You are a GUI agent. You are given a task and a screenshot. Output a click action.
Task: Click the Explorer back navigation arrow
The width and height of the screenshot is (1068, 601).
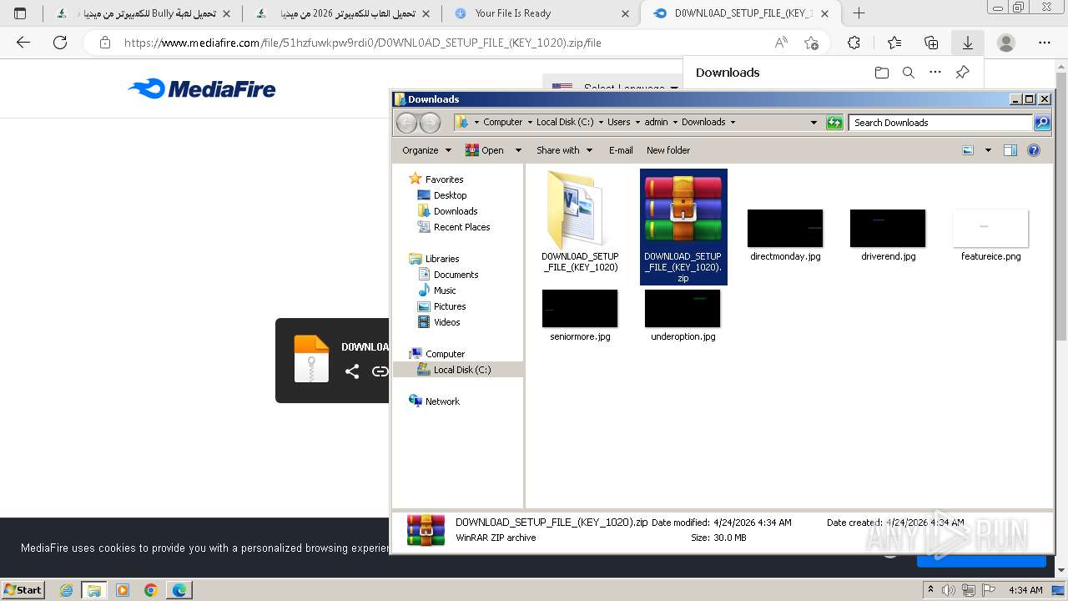coord(406,123)
